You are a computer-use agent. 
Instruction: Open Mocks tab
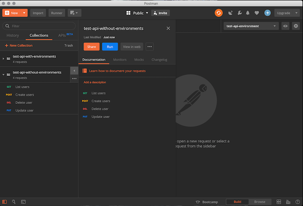point(139,60)
